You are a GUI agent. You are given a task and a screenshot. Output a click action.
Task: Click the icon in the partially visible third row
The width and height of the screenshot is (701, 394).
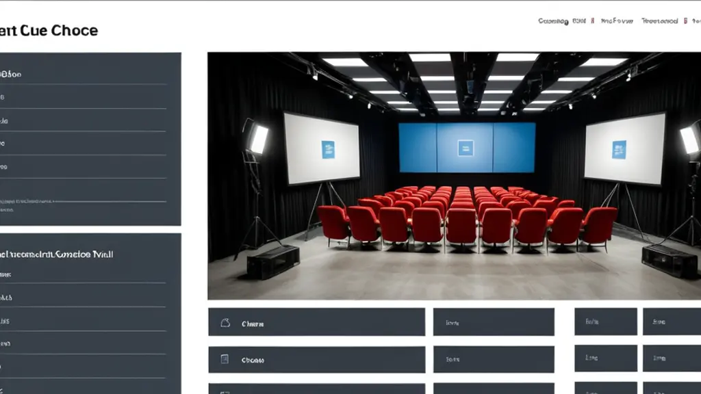pos(225,392)
